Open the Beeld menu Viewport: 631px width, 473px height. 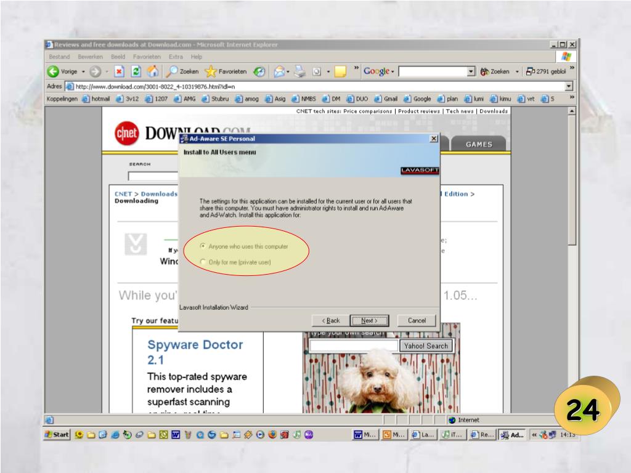coord(118,57)
